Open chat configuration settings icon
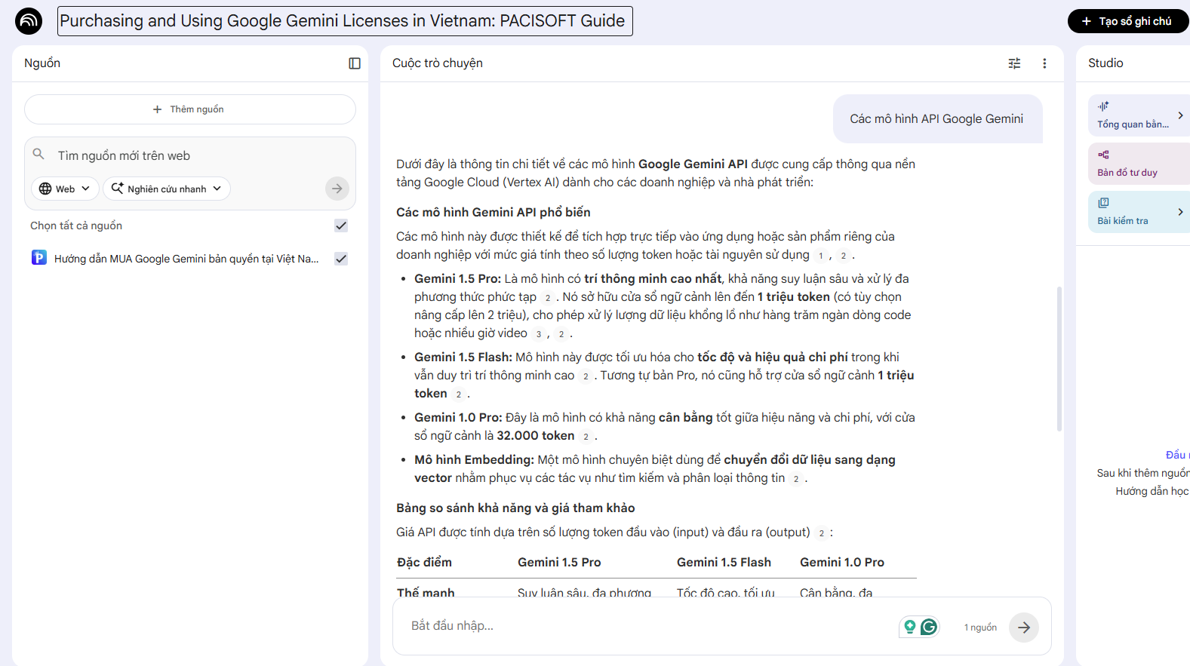 (1014, 63)
